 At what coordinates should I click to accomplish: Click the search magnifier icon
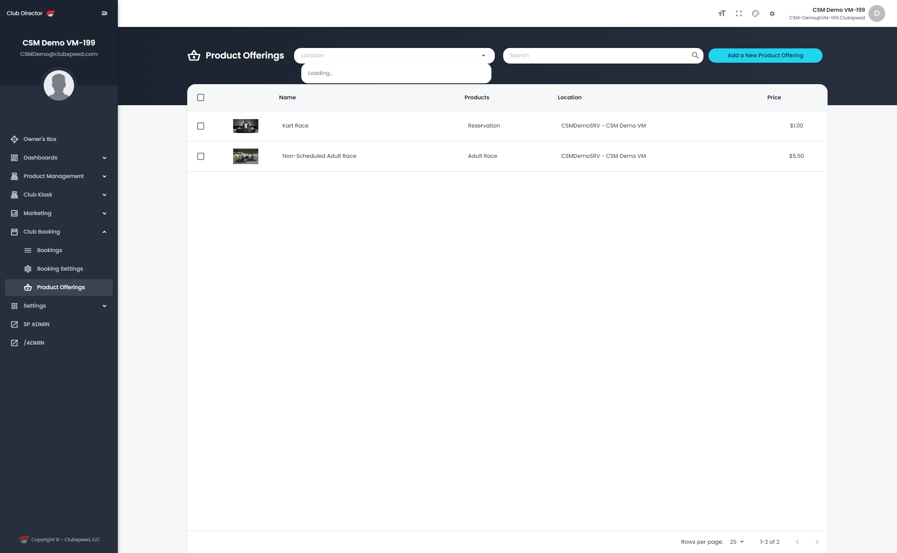coord(695,55)
